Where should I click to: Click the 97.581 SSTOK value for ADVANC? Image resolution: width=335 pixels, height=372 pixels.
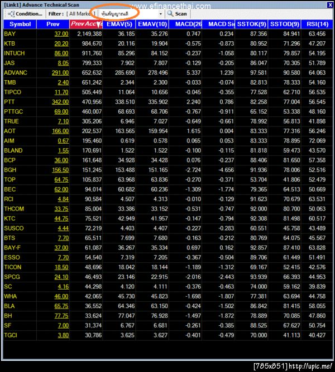pyautogui.click(x=259, y=73)
